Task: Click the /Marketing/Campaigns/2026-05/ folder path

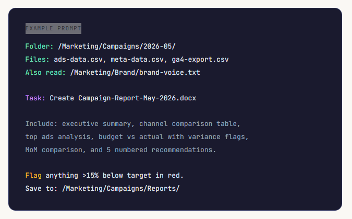Action: pos(117,47)
